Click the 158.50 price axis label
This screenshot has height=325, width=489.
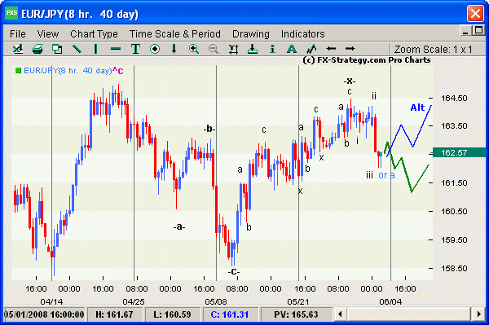pyautogui.click(x=454, y=268)
